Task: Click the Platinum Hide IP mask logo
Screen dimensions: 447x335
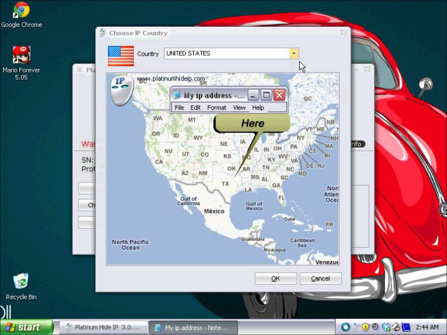Action: (x=122, y=91)
